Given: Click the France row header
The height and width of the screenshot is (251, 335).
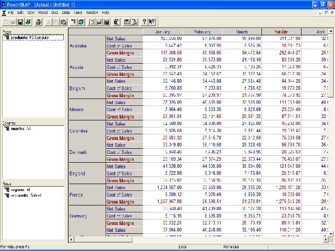Looking at the screenshot, I should 87,195.
